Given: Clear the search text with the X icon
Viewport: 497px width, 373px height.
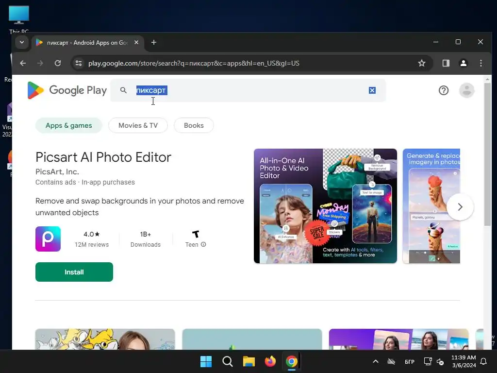Looking at the screenshot, I should [372, 90].
